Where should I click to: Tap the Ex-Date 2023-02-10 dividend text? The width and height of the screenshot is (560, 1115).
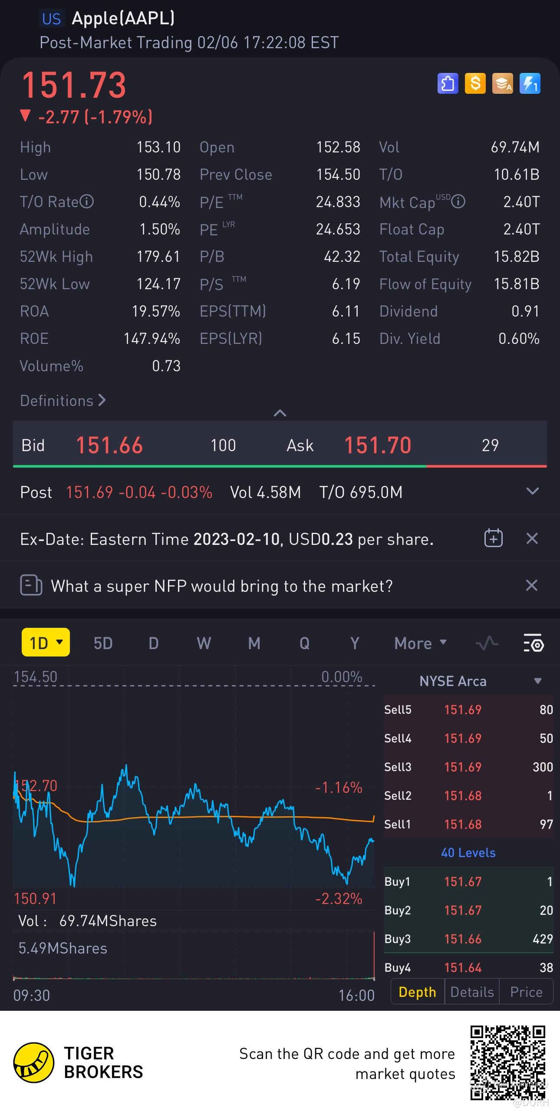(227, 539)
